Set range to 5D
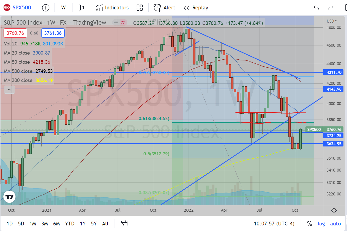 coord(21,224)
